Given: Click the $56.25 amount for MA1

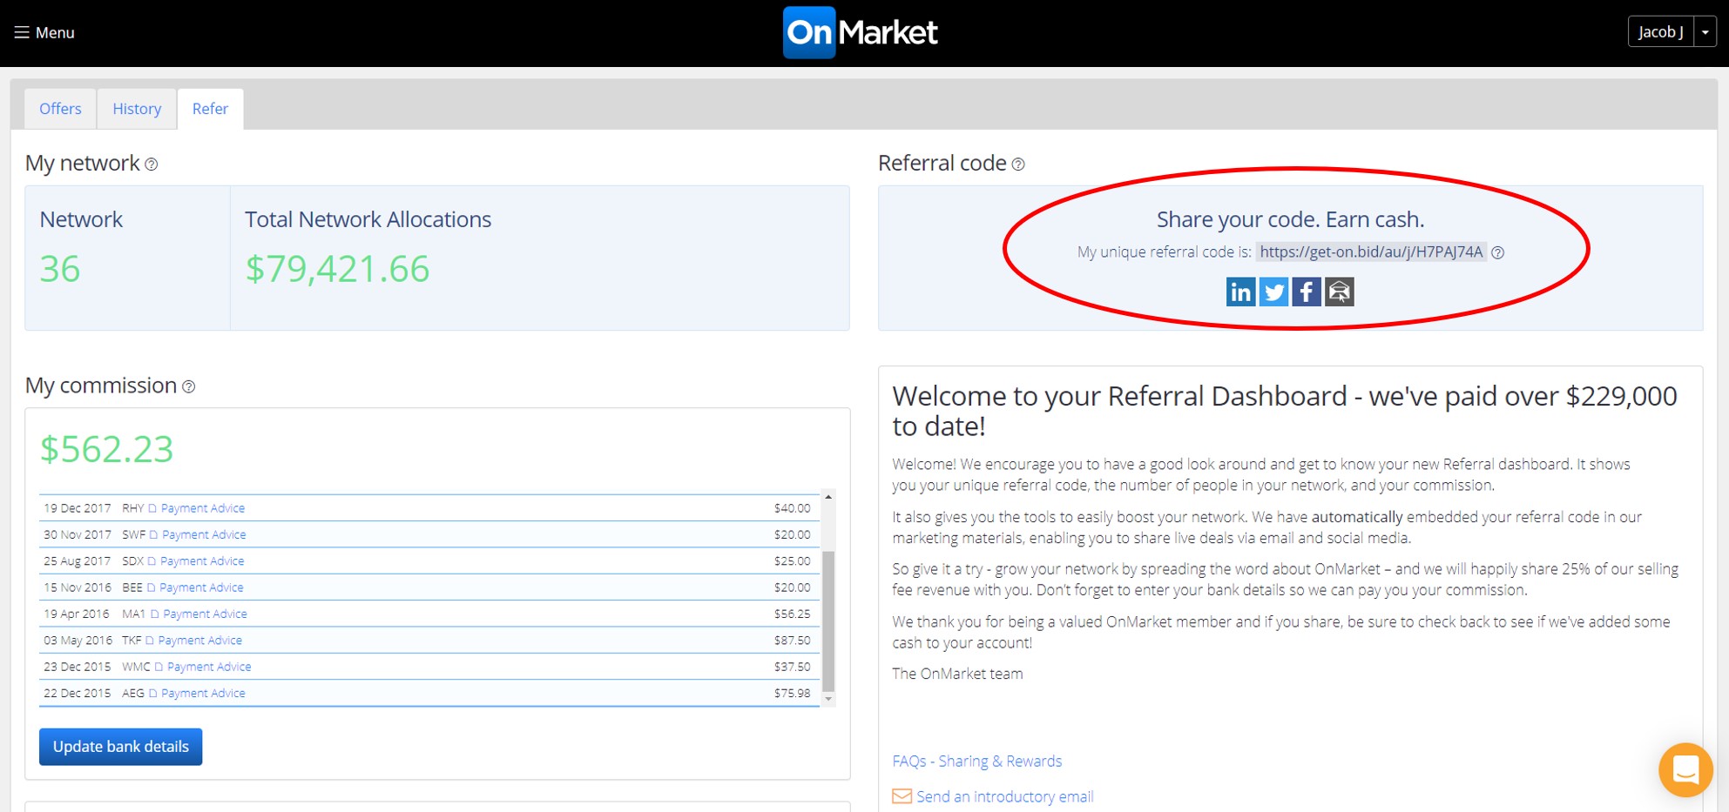Looking at the screenshot, I should [792, 614].
